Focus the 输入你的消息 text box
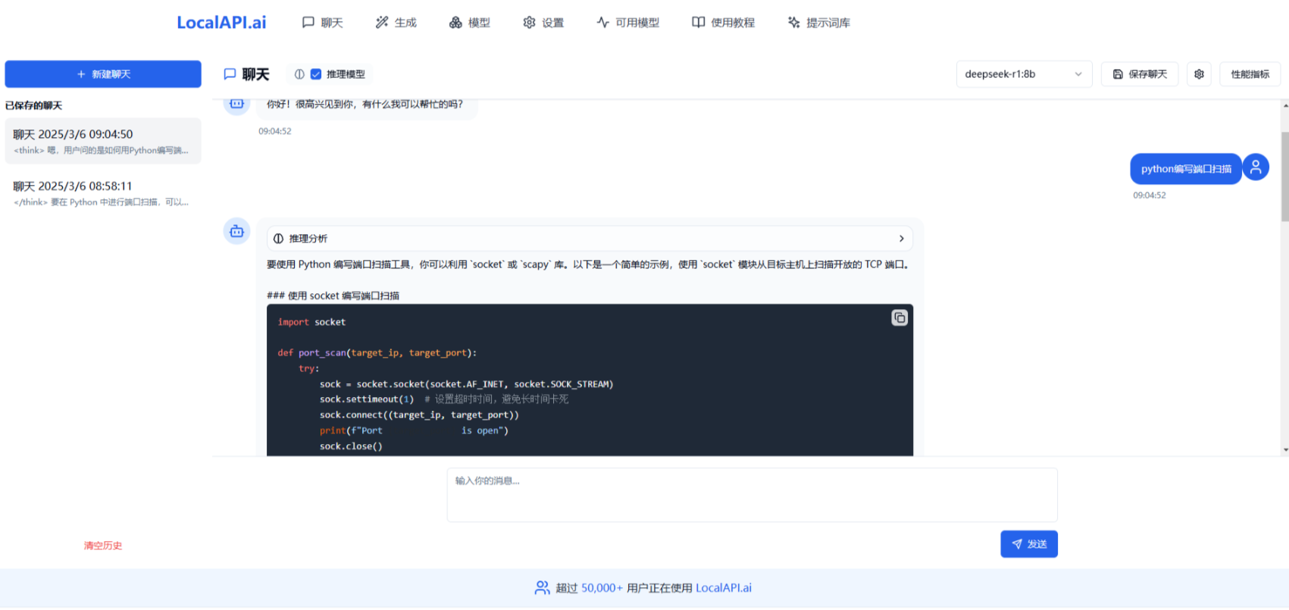Screen dimensions: 1289x610 pos(752,495)
